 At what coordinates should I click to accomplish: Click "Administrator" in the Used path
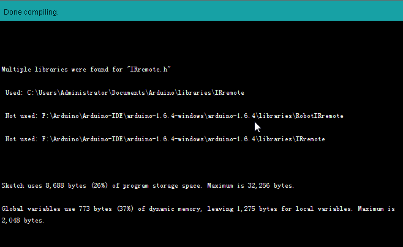pos(84,92)
